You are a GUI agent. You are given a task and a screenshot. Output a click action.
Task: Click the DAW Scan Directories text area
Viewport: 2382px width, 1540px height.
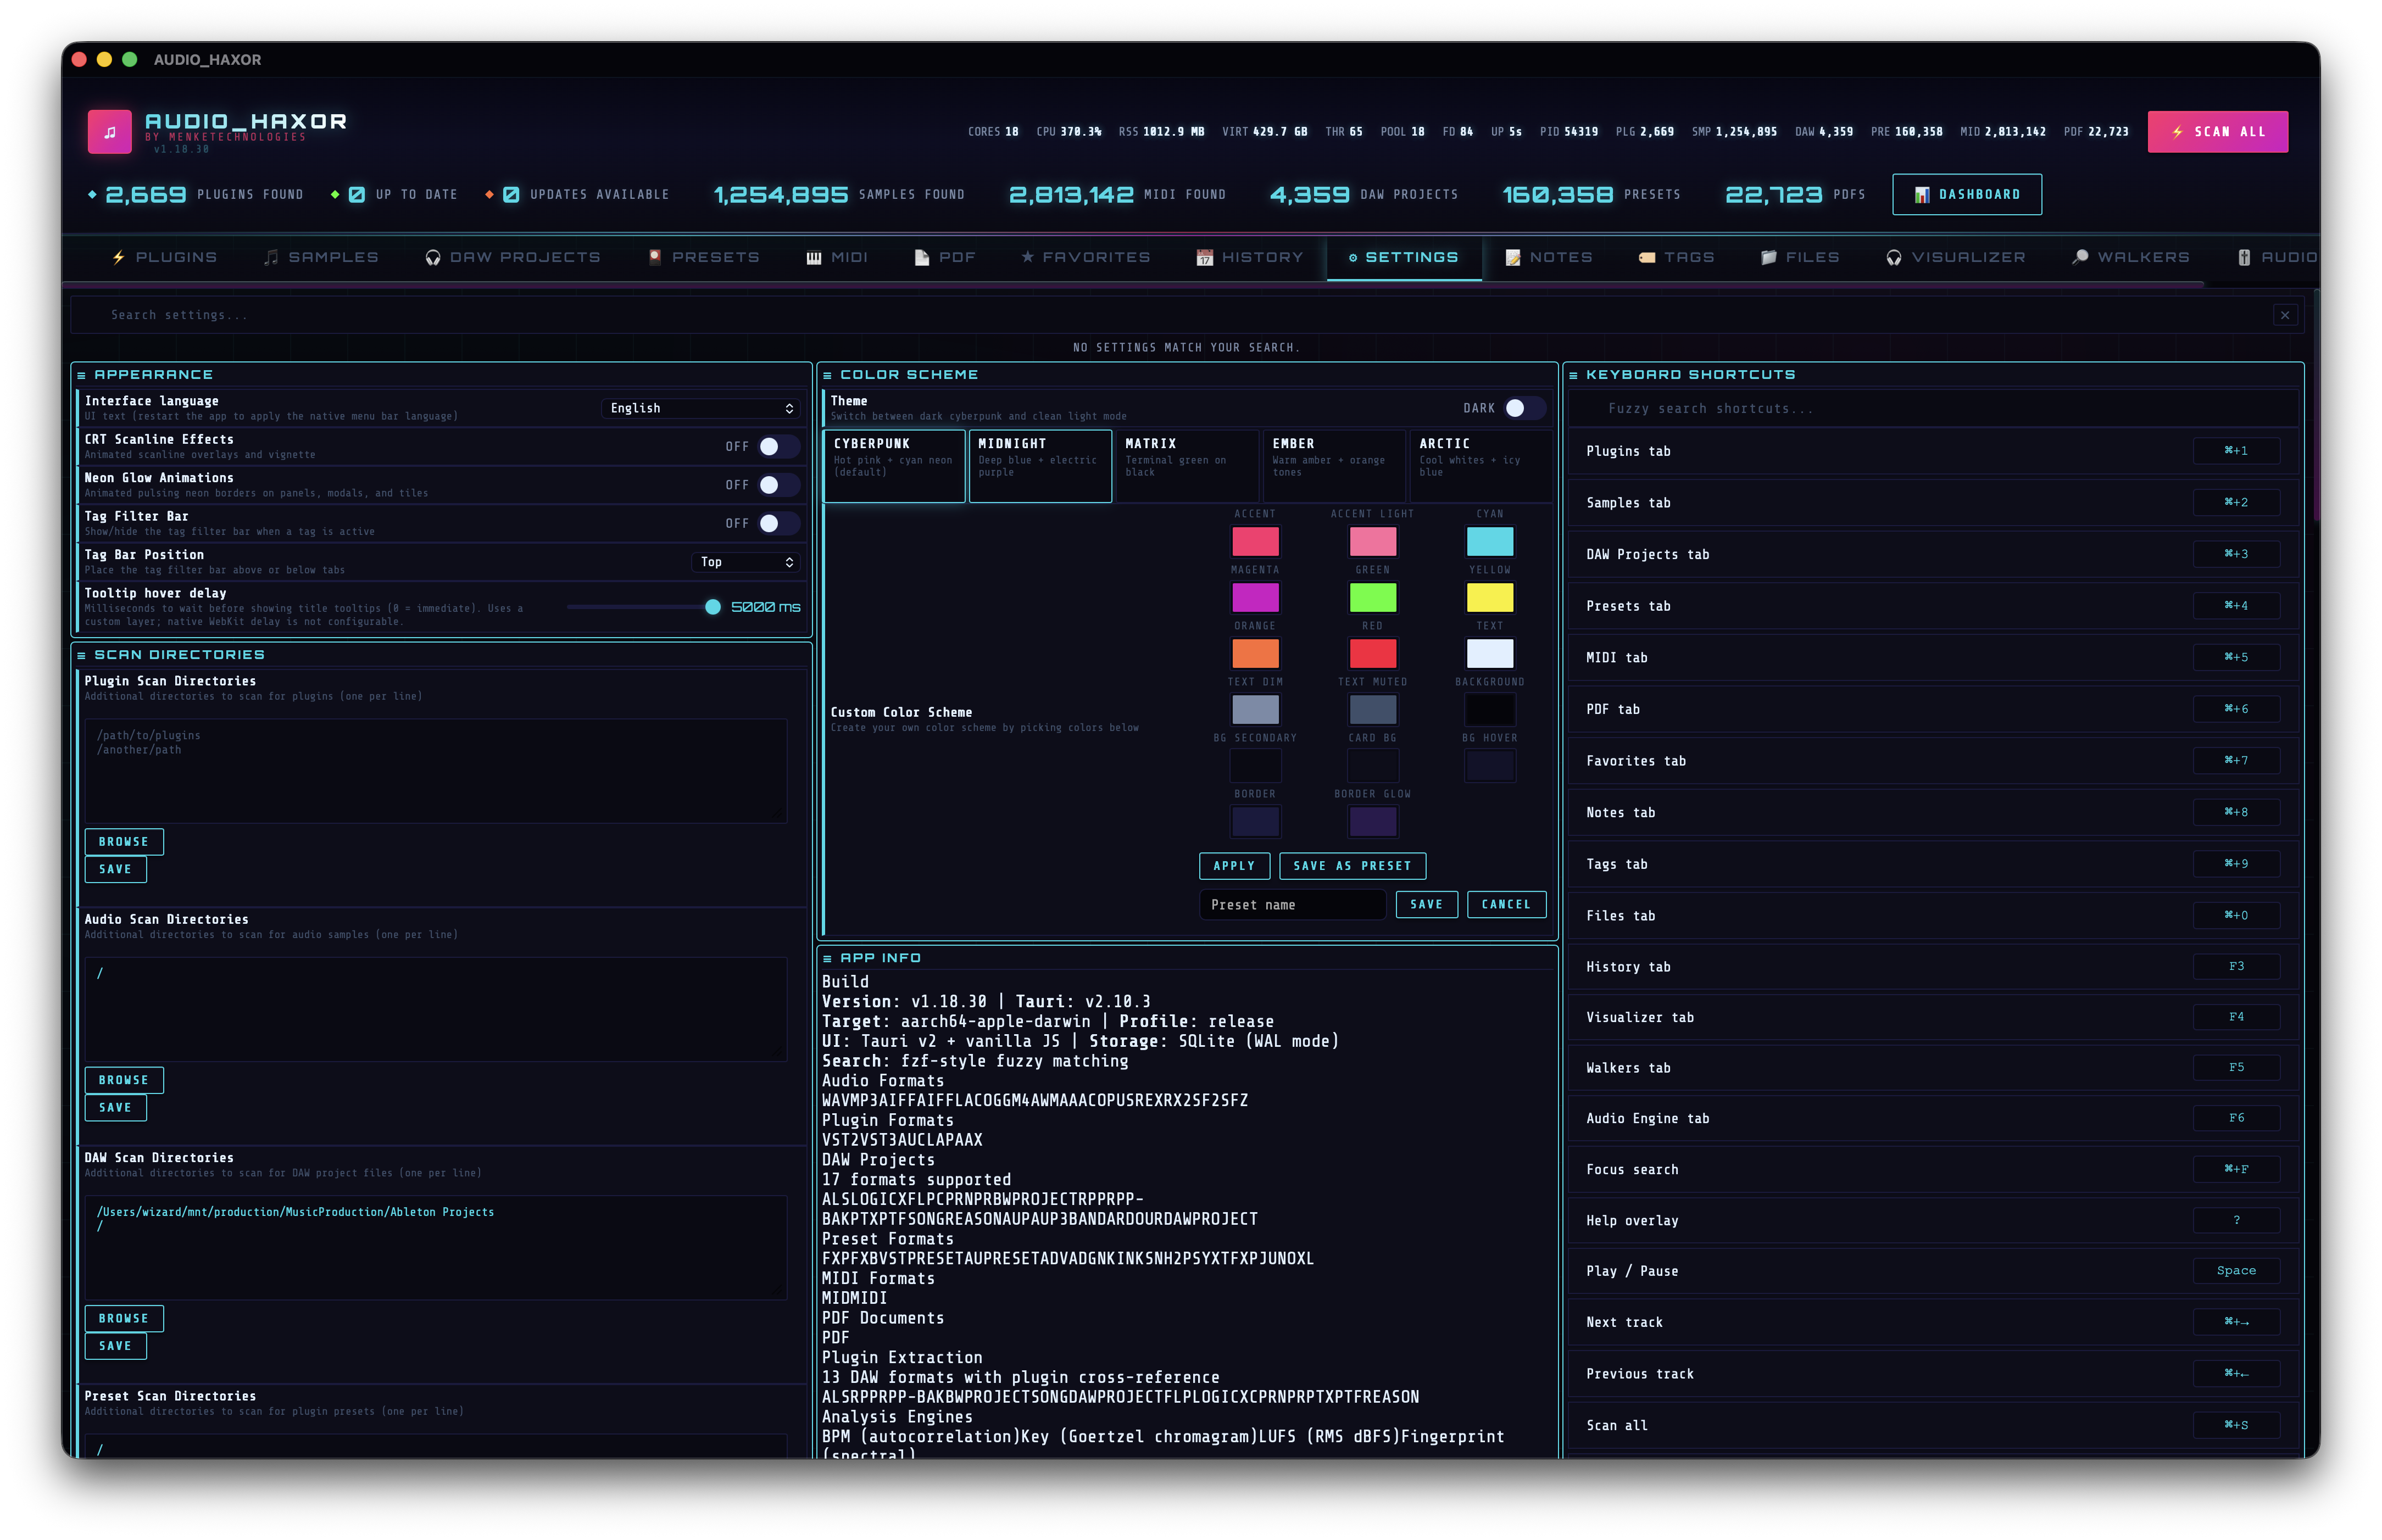pyautogui.click(x=435, y=1248)
